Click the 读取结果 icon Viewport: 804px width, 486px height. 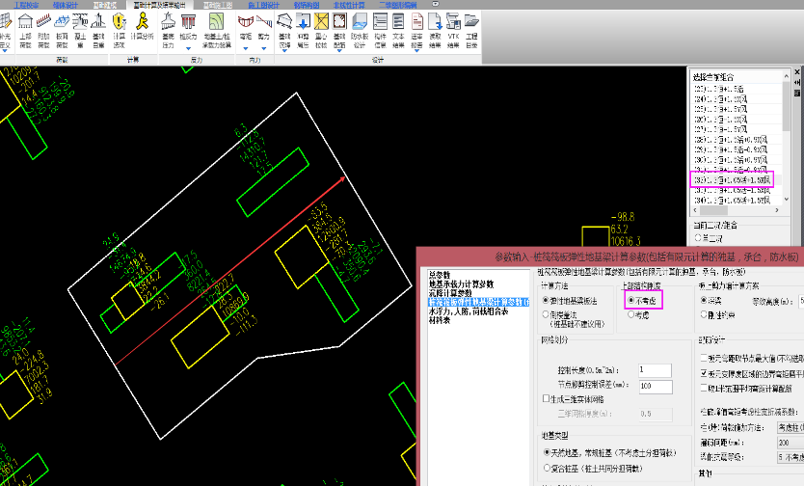(435, 21)
